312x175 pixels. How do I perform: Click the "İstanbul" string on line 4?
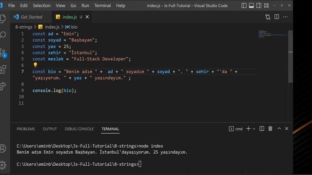coord(82,52)
